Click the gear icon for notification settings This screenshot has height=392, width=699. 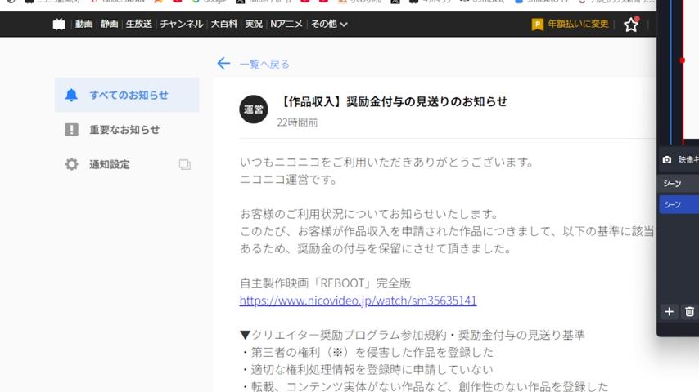pos(72,164)
